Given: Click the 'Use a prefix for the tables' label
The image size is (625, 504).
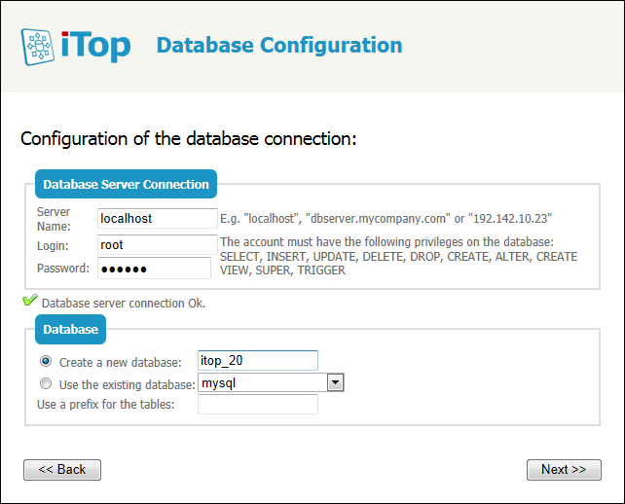Looking at the screenshot, I should click(x=105, y=404).
